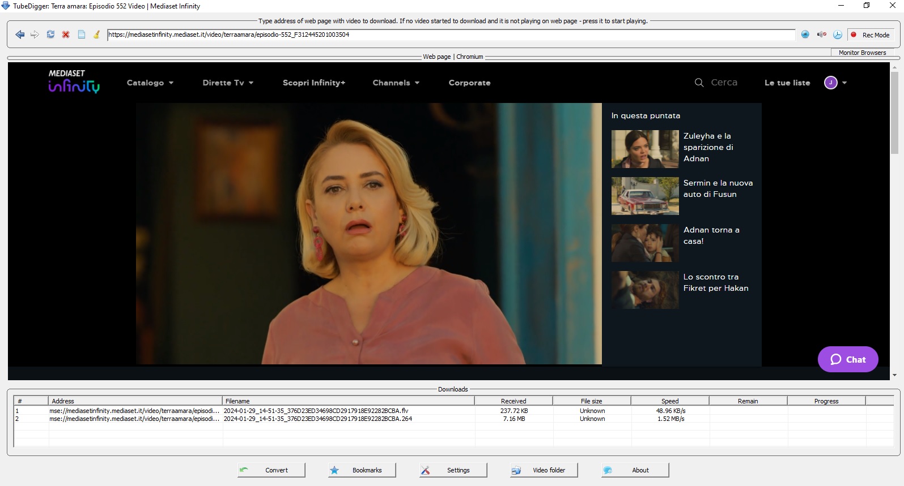Open the clock scheduler icon
This screenshot has height=486, width=904.
838,35
